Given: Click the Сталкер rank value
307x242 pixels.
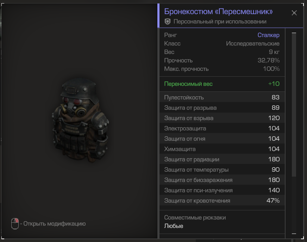Looking at the screenshot, I should click(x=268, y=35).
